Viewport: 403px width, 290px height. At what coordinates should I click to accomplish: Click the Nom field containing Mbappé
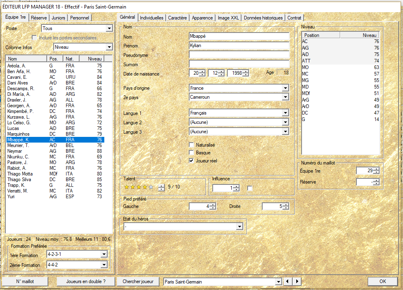pos(239,36)
